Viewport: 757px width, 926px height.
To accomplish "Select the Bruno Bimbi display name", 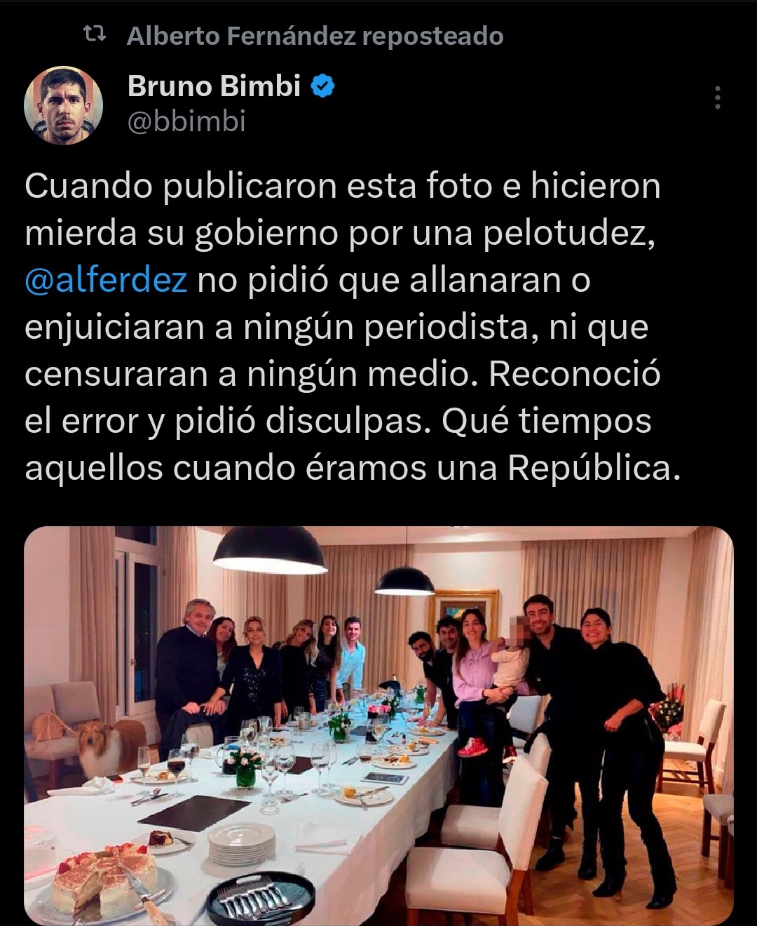I will point(214,86).
